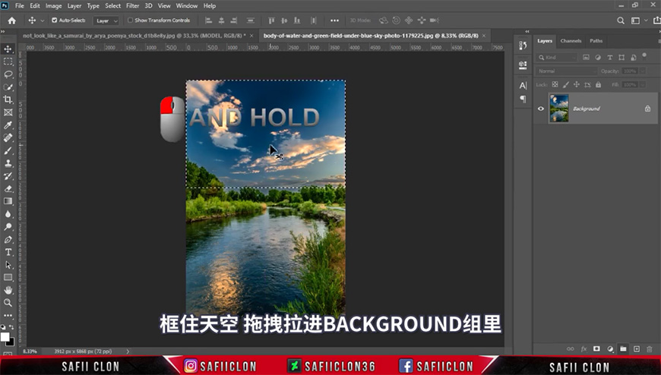Select the Blur tool

8,214
